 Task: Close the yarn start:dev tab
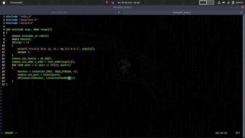point(119,12)
